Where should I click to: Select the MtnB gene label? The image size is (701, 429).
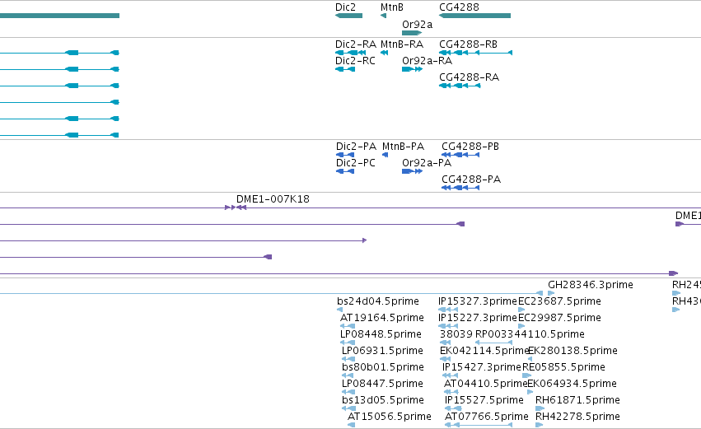pos(391,7)
